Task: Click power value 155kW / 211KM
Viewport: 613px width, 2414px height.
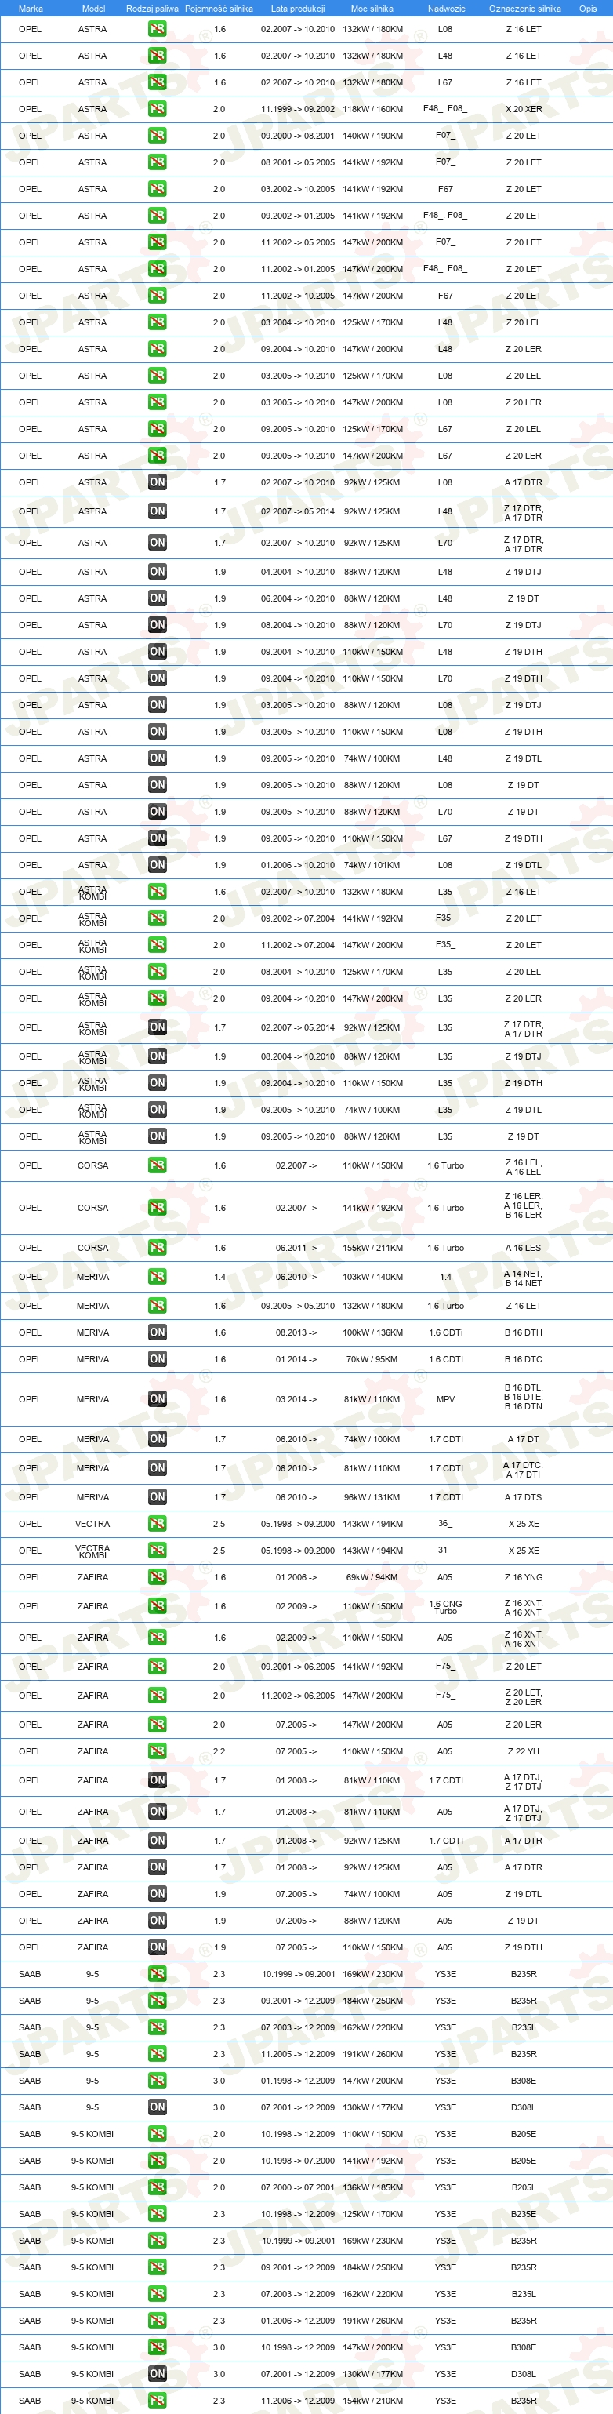Action: point(372,1249)
